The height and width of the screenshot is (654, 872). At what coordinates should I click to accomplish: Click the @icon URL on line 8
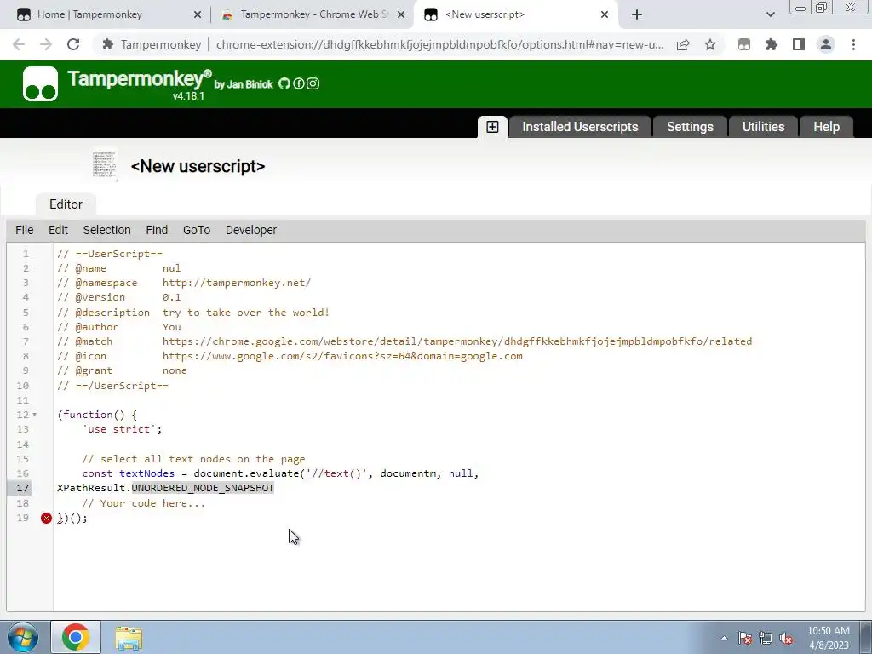[342, 356]
